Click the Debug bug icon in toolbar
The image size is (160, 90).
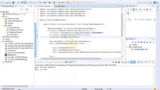click(x=40, y=2)
